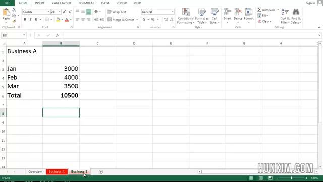
Task: Click Increase Indent icon
Action: (102, 20)
